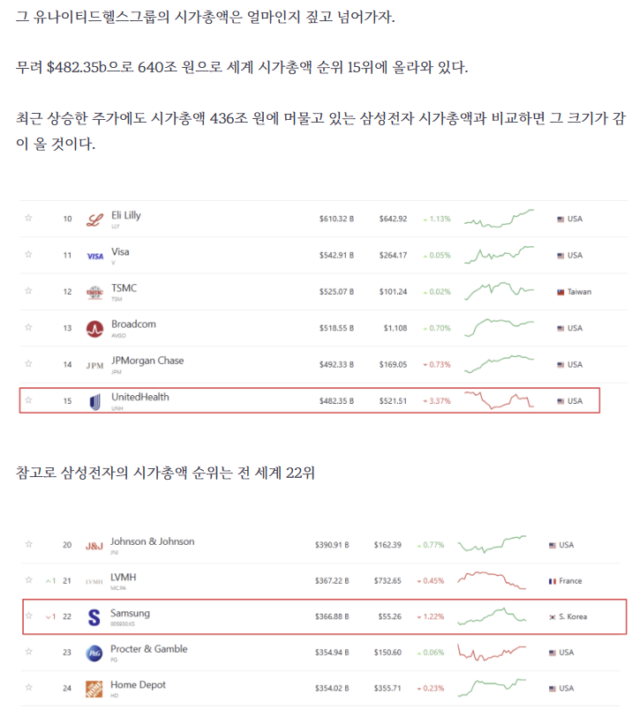Click the Visa logo icon
The width and height of the screenshot is (639, 716).
[95, 257]
